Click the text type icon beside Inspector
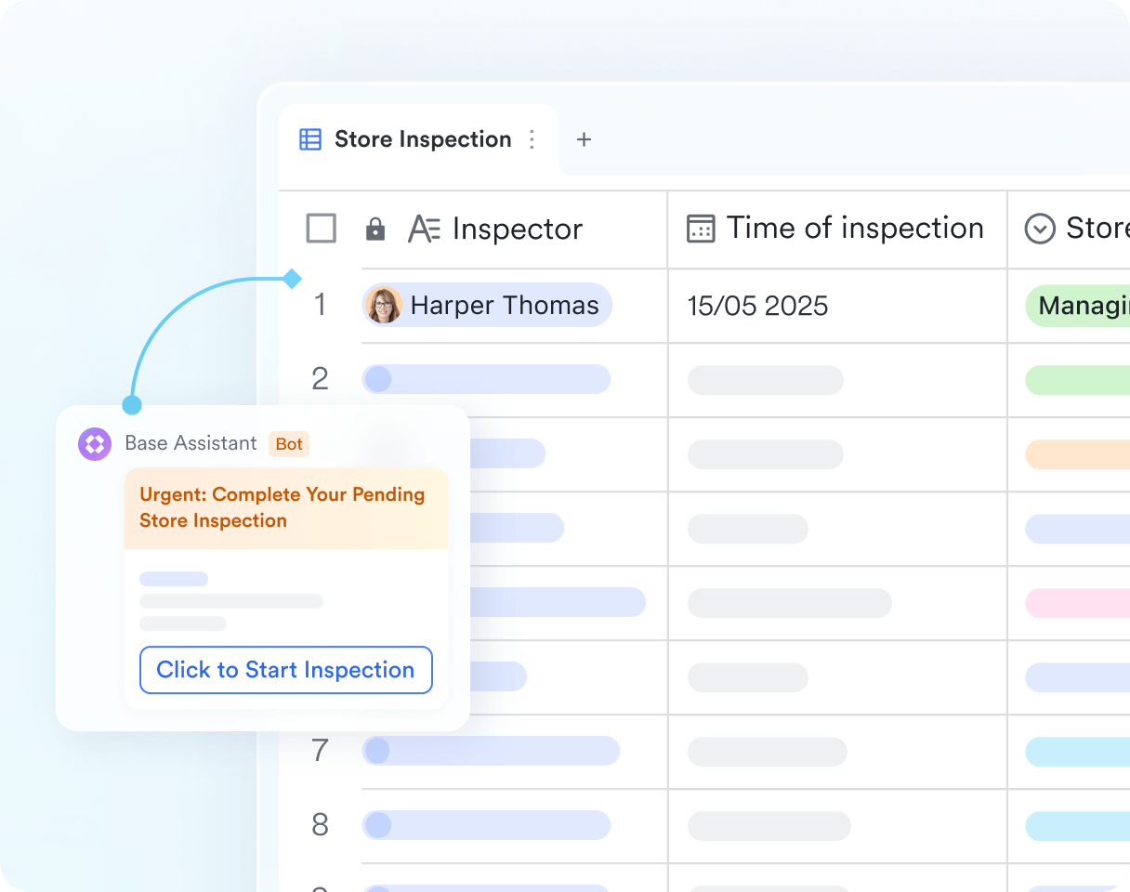 (424, 230)
